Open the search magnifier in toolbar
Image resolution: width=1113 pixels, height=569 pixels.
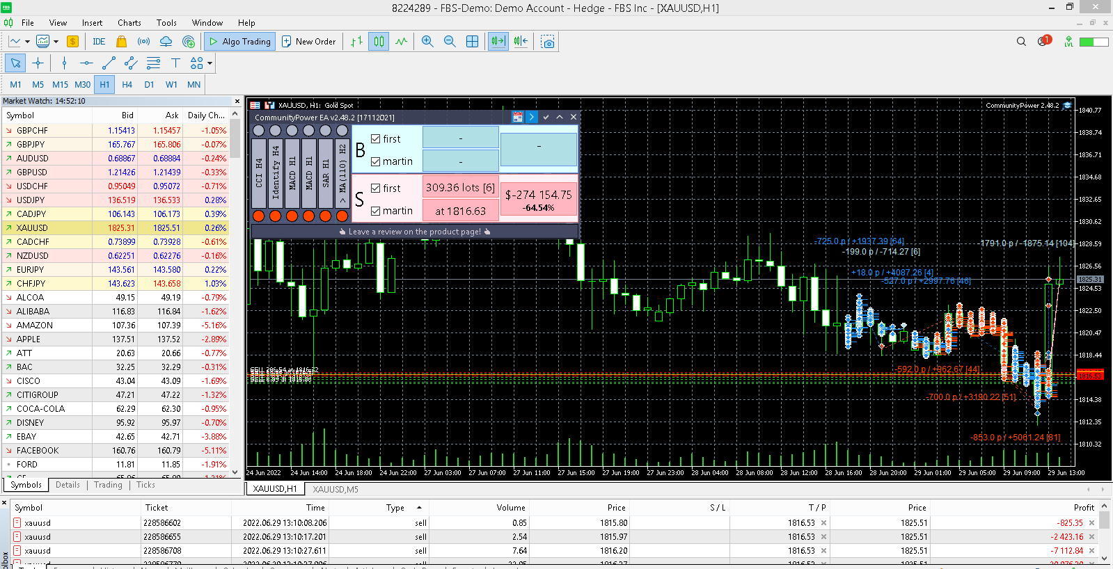(x=1021, y=42)
